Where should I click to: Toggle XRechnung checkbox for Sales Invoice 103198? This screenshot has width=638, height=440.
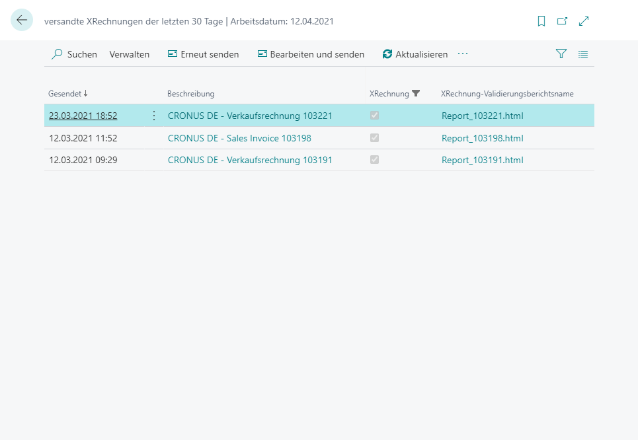pyautogui.click(x=374, y=138)
